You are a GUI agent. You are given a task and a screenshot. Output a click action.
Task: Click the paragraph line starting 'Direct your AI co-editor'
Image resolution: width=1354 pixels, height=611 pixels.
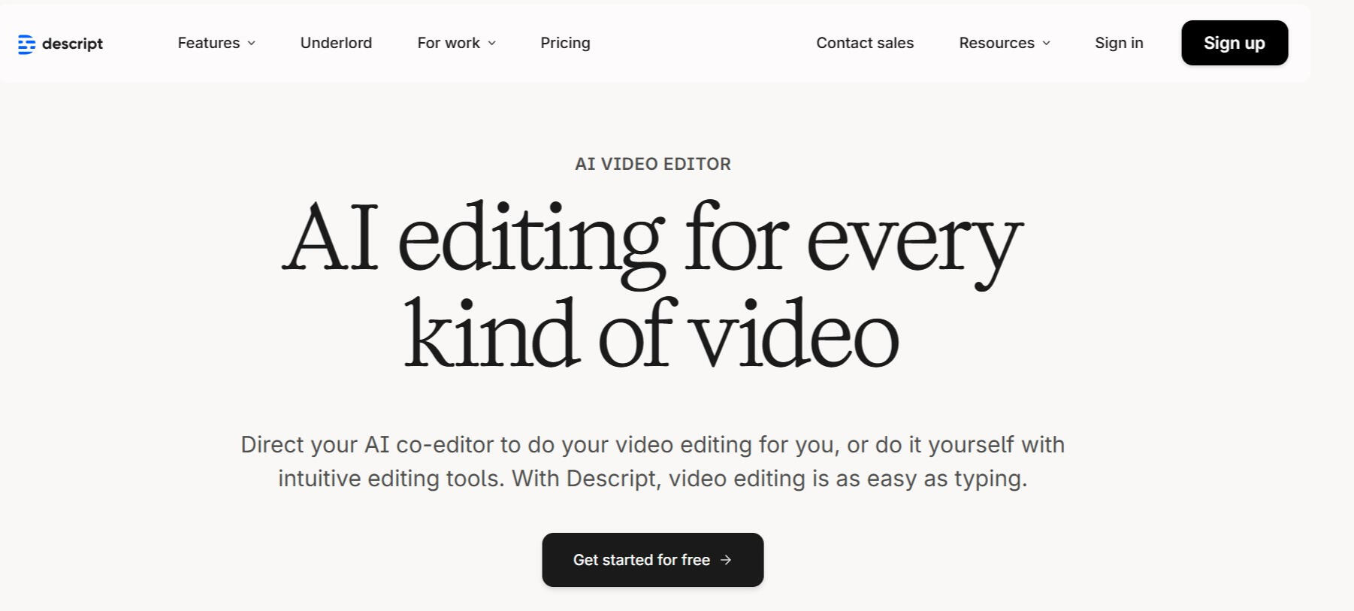[x=652, y=444]
